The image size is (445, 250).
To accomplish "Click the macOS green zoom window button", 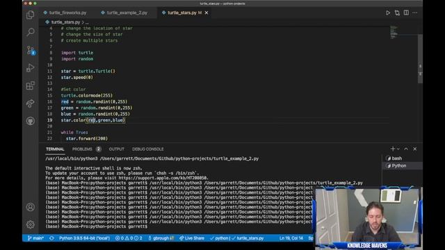I will (35, 3).
